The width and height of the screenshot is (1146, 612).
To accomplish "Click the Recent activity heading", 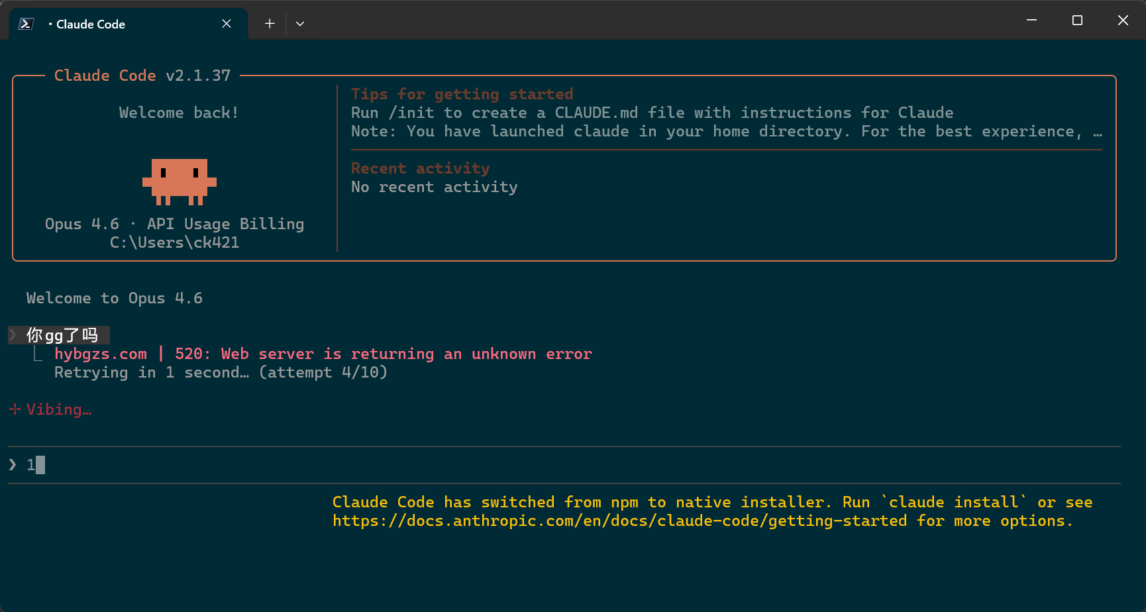I will click(420, 168).
